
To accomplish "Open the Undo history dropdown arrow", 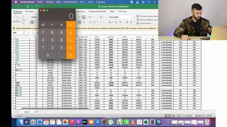I will tap(39, 7).
